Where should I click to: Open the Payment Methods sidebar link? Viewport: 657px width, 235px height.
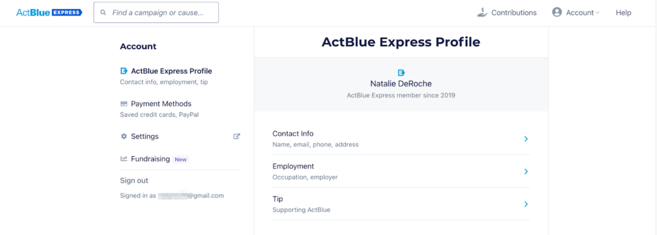[x=161, y=104]
